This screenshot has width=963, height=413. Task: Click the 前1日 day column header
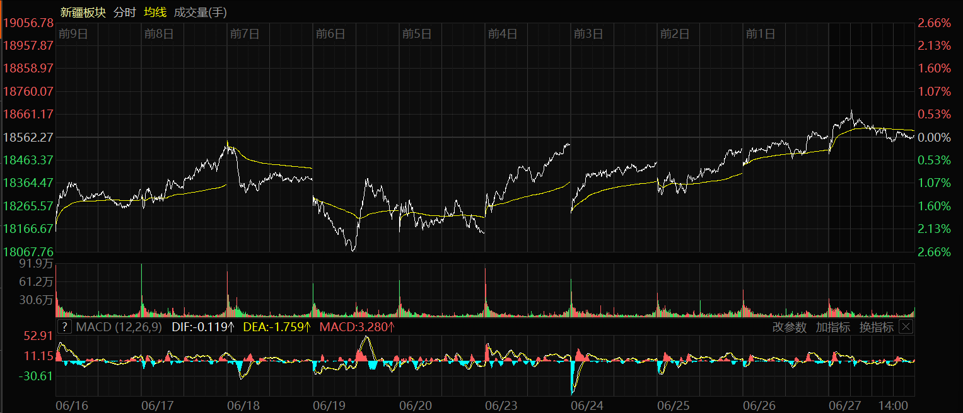tap(760, 34)
